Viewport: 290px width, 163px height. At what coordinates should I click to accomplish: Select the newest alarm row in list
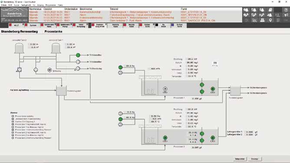135,12
